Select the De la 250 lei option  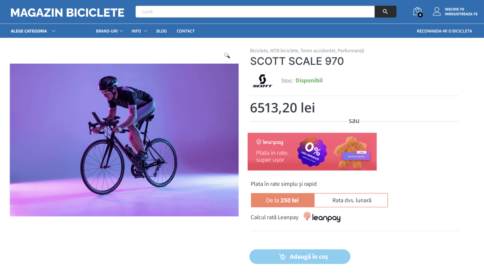coord(282,200)
